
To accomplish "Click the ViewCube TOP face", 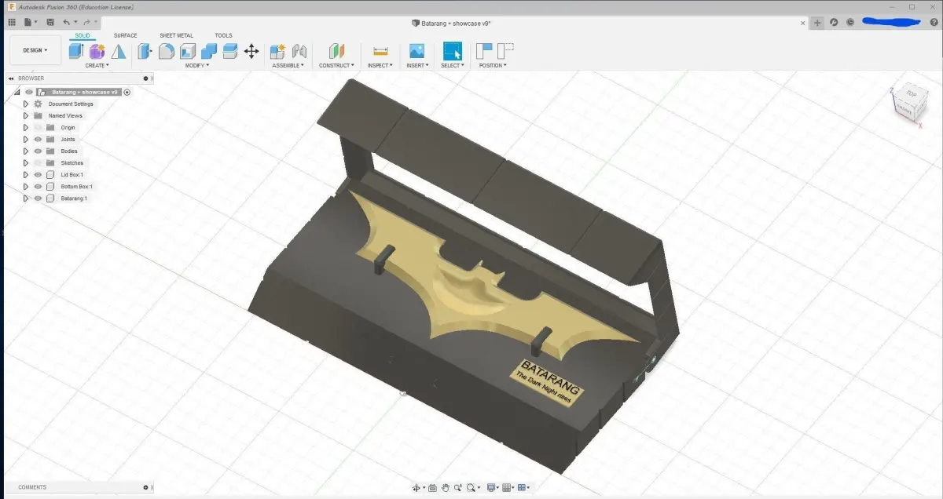I will tap(911, 93).
